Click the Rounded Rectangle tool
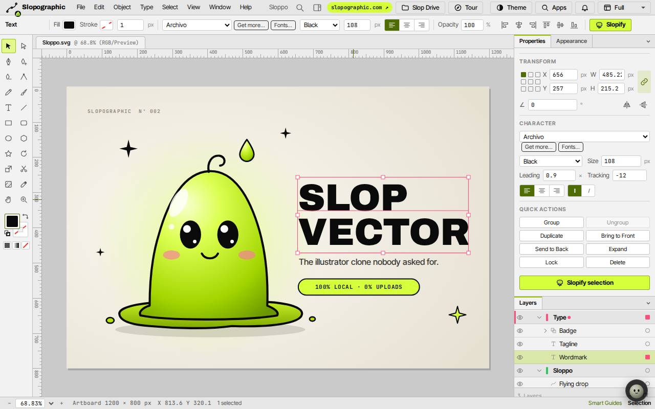 pos(24,123)
